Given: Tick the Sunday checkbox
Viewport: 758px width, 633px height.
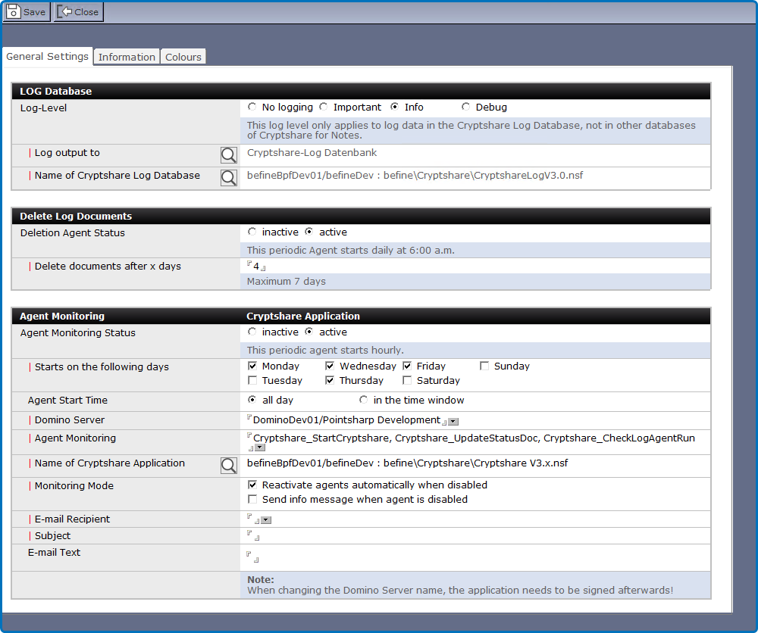Looking at the screenshot, I should pos(485,366).
